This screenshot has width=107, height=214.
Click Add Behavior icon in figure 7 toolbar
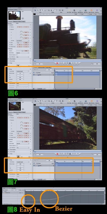80,101
